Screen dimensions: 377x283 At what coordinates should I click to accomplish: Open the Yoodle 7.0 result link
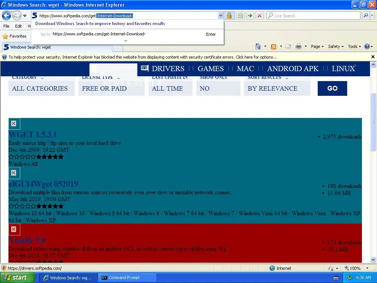(x=27, y=240)
